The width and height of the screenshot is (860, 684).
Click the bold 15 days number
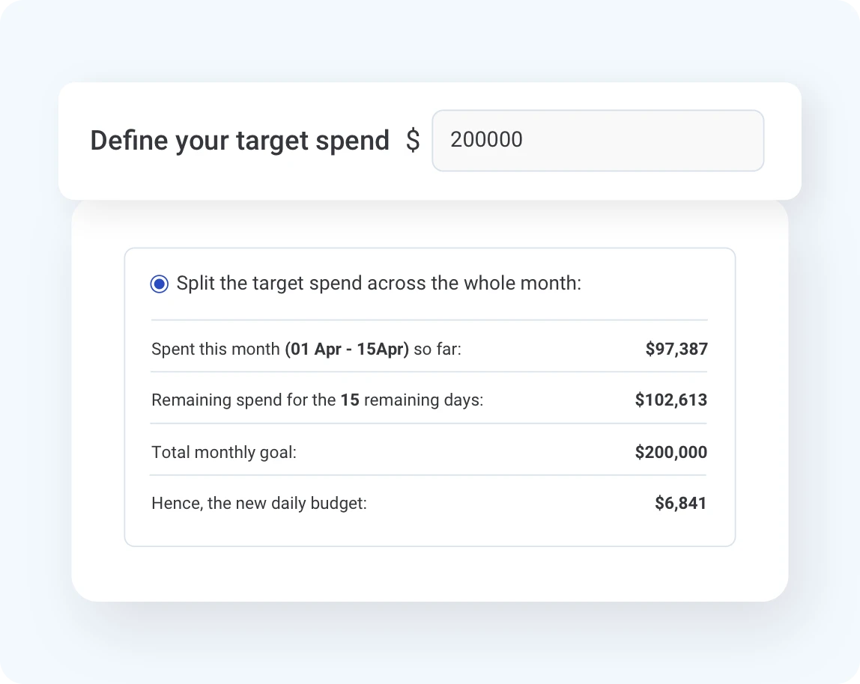350,400
